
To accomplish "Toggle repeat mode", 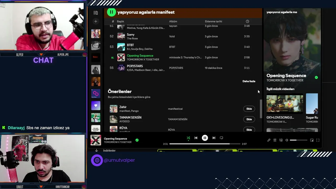I will (x=221, y=138).
